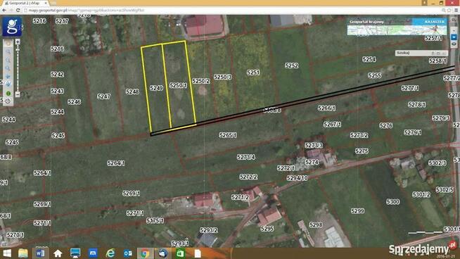The height and width of the screenshot is (259, 460).
Task: Open Internet Explorer from the taskbar
Action: tap(110, 253)
